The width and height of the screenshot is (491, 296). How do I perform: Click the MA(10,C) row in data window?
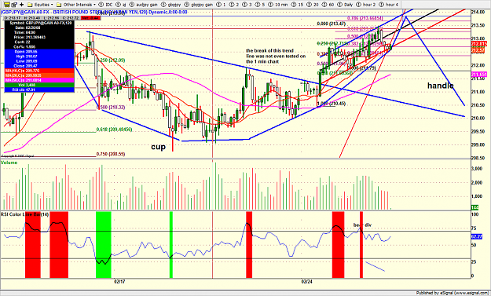pos(39,71)
